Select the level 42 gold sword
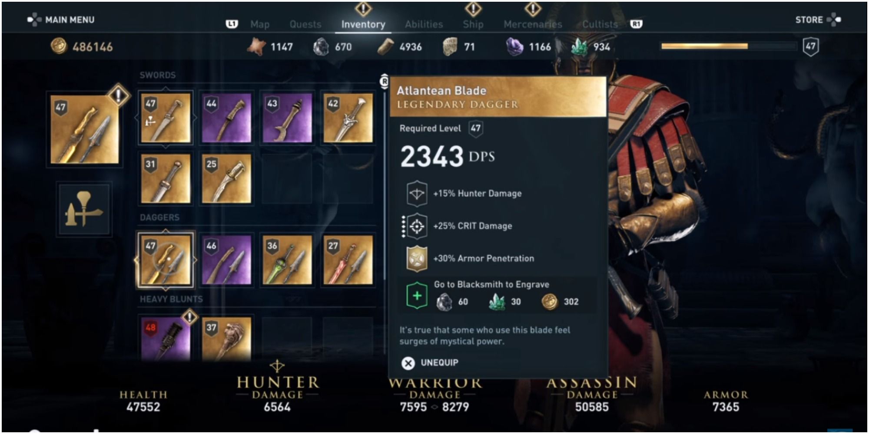Screen dimensions: 869x434 348,118
